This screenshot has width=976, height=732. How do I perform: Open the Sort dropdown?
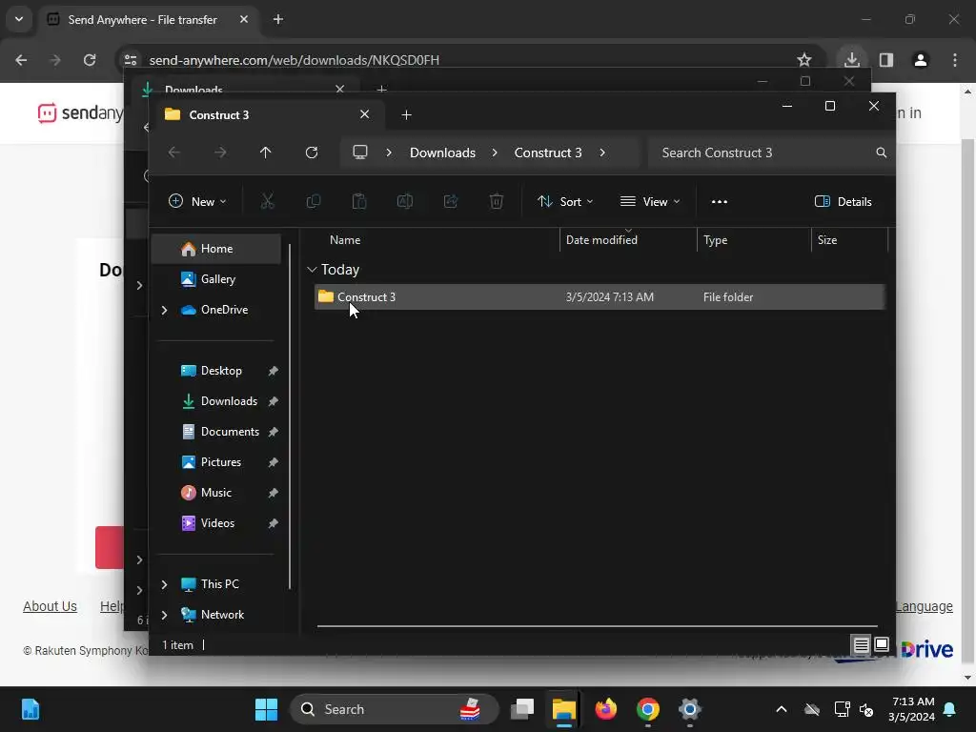click(x=566, y=202)
